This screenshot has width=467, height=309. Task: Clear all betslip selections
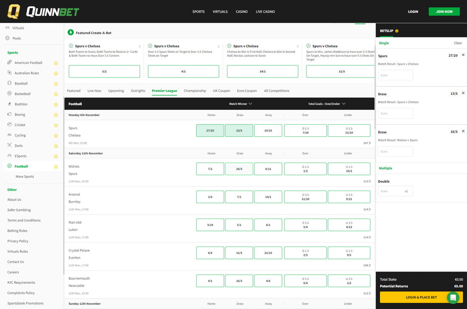[458, 43]
